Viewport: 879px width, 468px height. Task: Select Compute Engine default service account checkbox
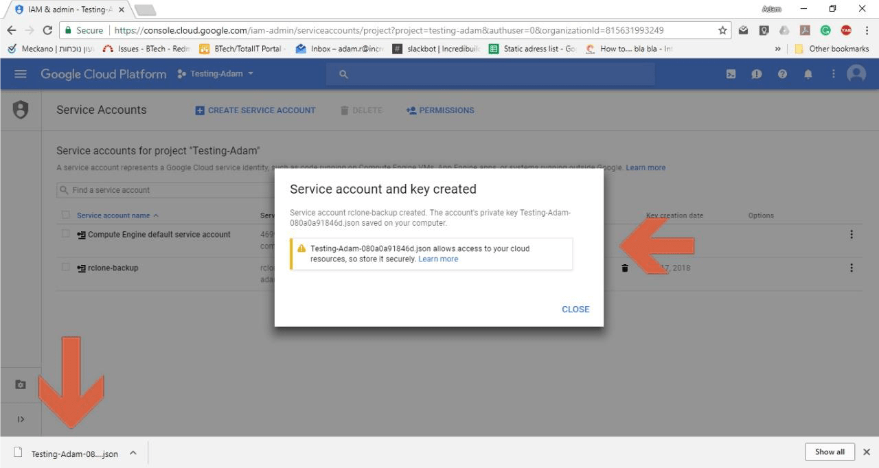tap(66, 234)
